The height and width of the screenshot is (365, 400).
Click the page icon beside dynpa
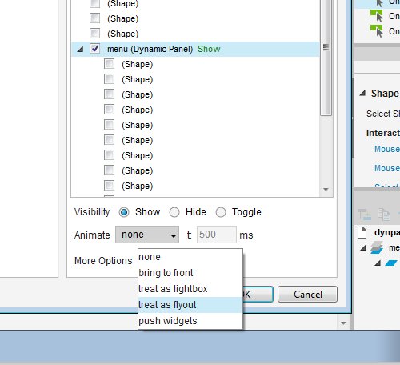(362, 232)
